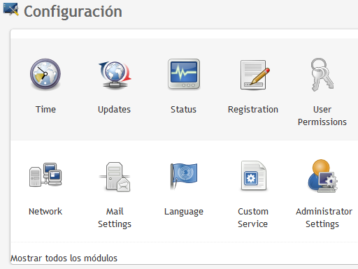
Task: Click the Status text label
Action: [x=184, y=110]
